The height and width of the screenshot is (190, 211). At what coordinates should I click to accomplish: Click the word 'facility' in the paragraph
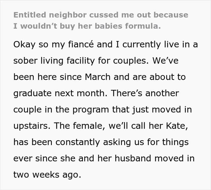(x=81, y=61)
